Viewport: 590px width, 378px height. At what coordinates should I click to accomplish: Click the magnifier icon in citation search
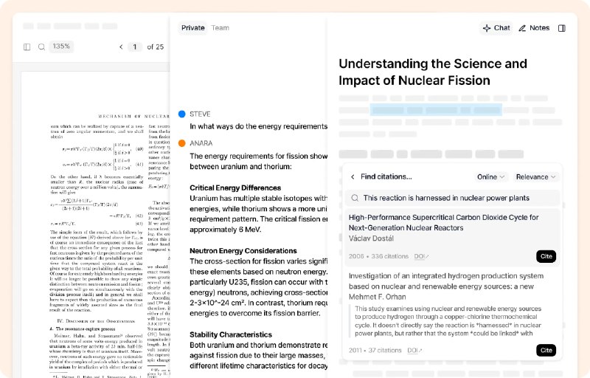[355, 198]
